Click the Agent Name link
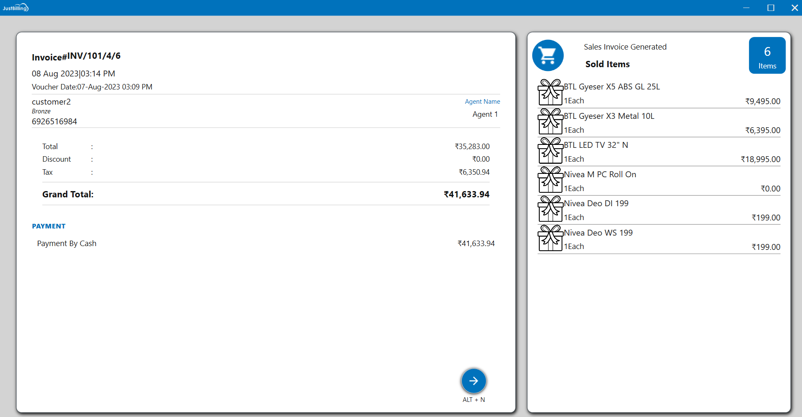This screenshot has height=417, width=802. (482, 102)
